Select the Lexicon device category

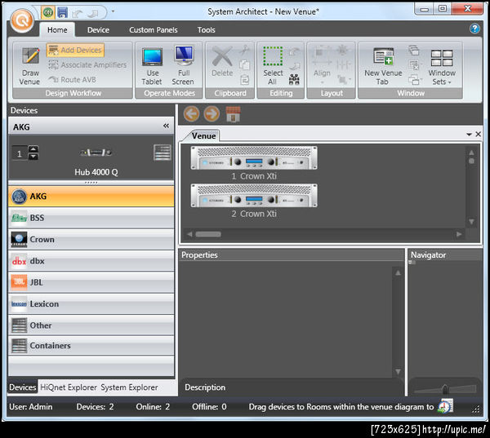[x=91, y=304]
